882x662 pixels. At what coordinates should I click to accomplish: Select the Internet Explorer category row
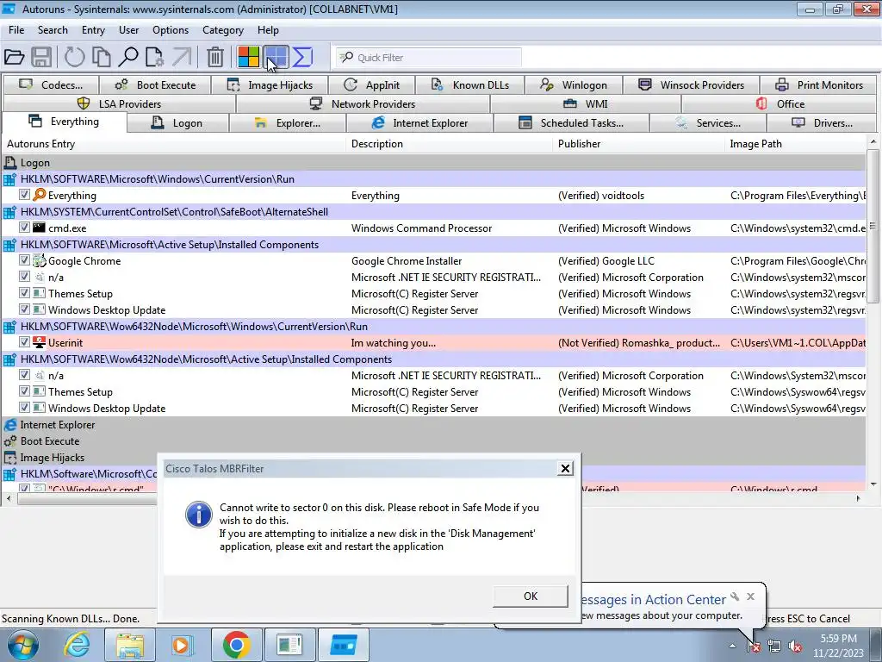pos(434,425)
